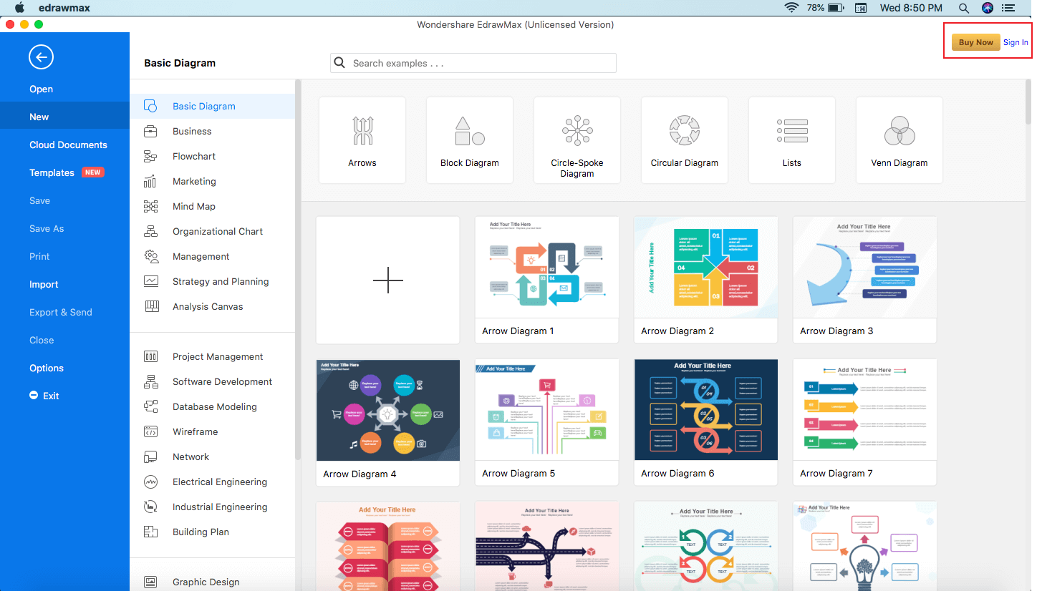Click the Industrial Engineering icon
This screenshot has width=1037, height=591.
[x=150, y=507]
